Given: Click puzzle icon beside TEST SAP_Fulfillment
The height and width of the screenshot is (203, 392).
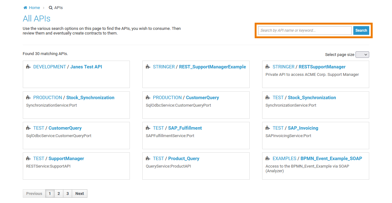Looking at the screenshot, I should 148,128.
